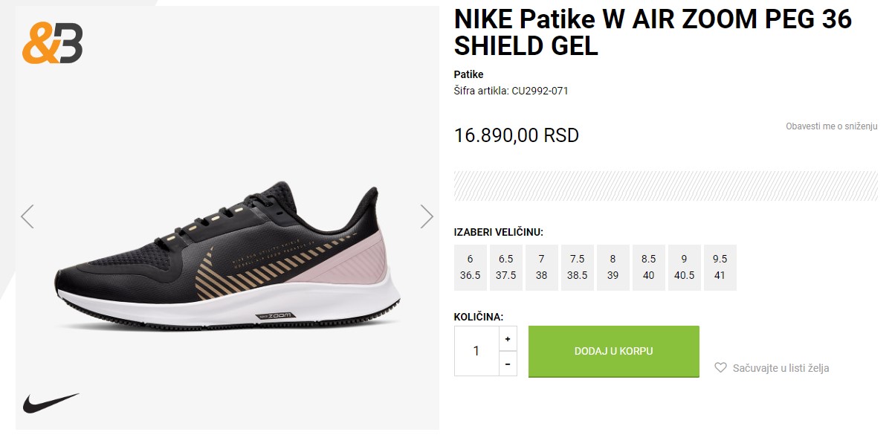Select size 9.5 / 41
892x435 pixels.
[720, 268]
